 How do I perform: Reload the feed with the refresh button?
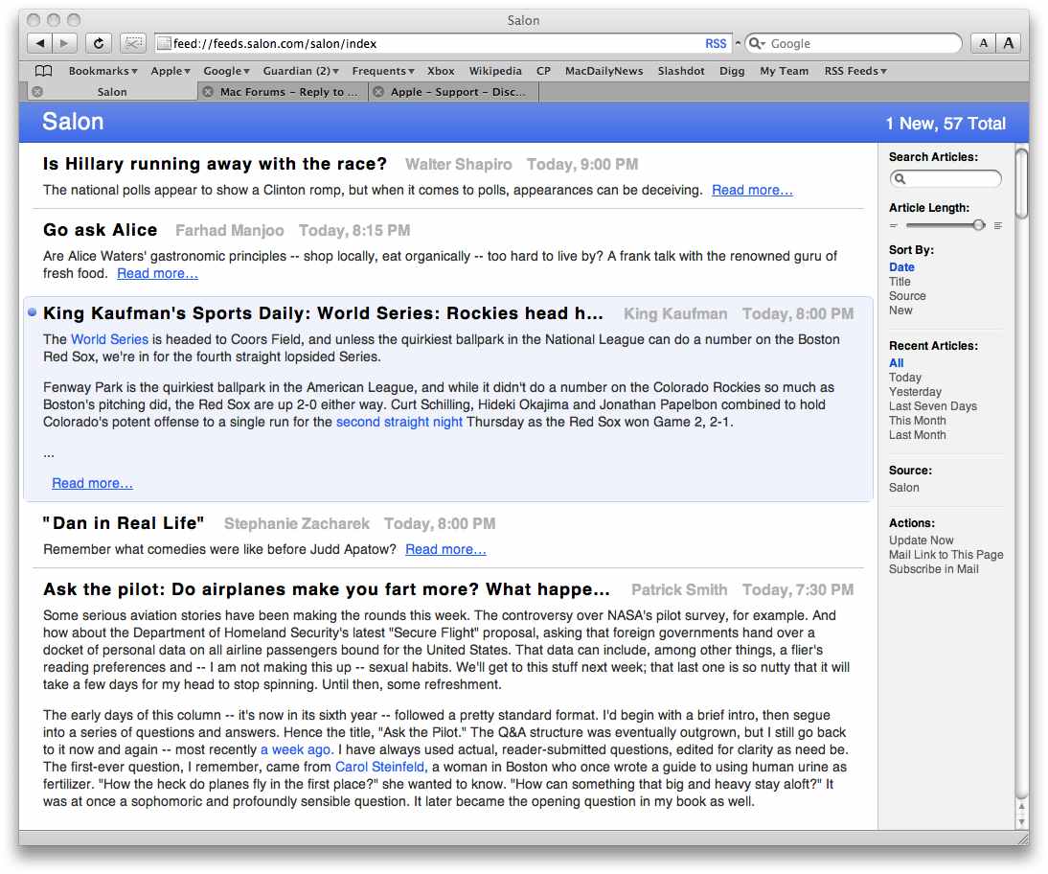pyautogui.click(x=99, y=43)
